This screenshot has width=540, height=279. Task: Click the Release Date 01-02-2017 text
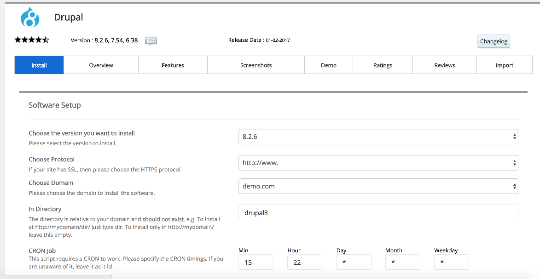[x=259, y=40]
